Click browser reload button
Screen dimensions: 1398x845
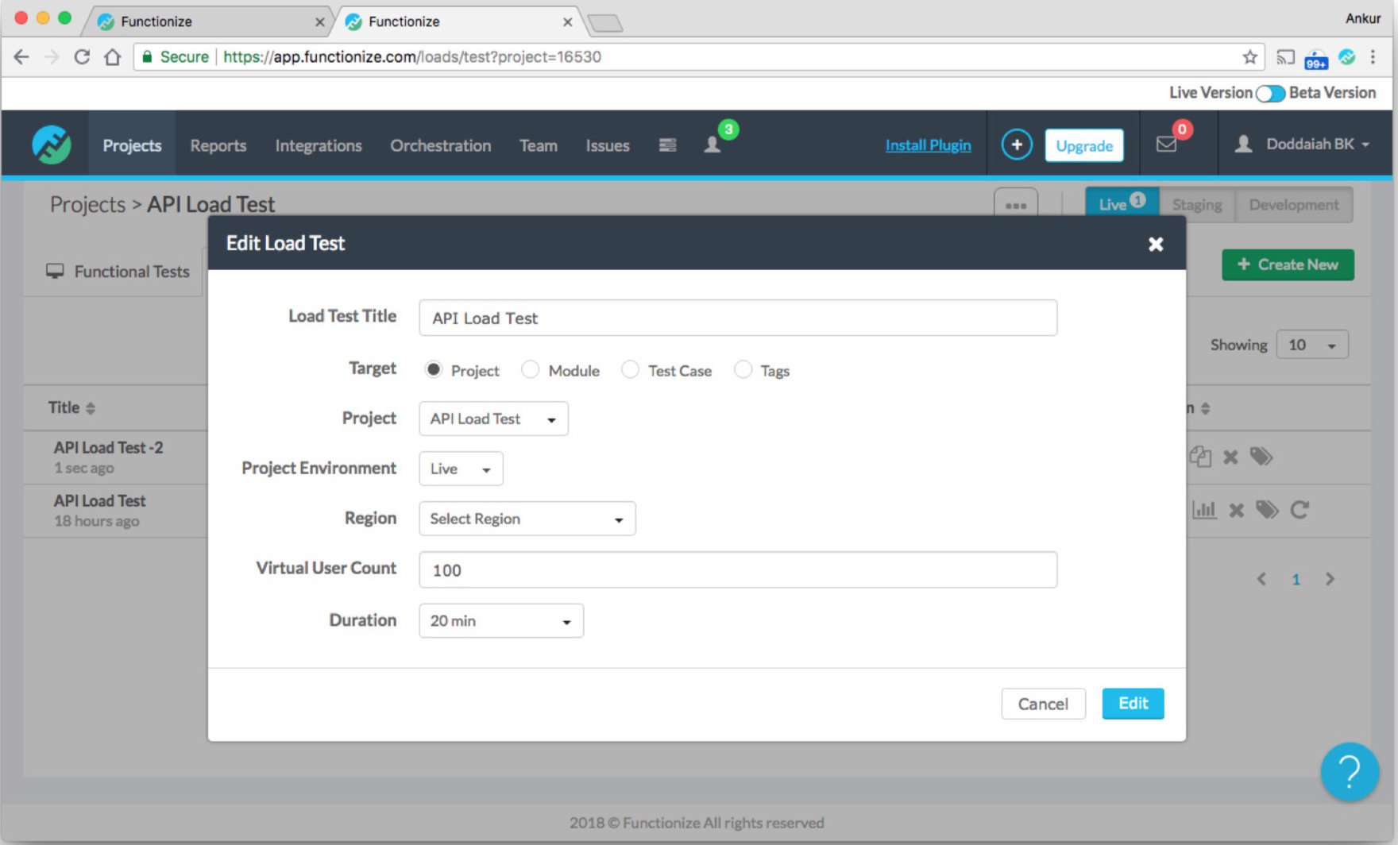(x=82, y=57)
